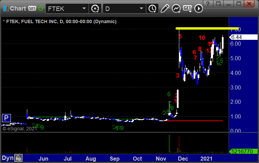Select the red horizontal support line
Viewport: 259px width, 163px height.
point(194,121)
